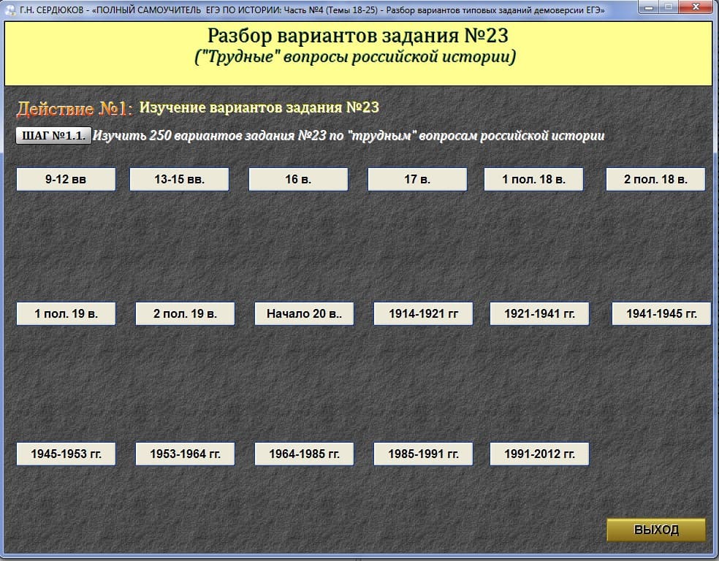
Task: Choose the 1 пол. 19 в. button
Action: [66, 313]
